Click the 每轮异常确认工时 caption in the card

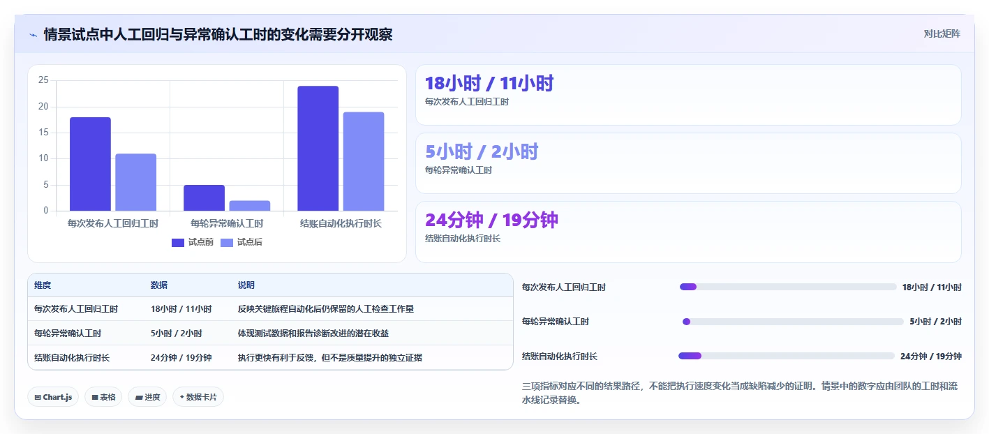point(459,170)
